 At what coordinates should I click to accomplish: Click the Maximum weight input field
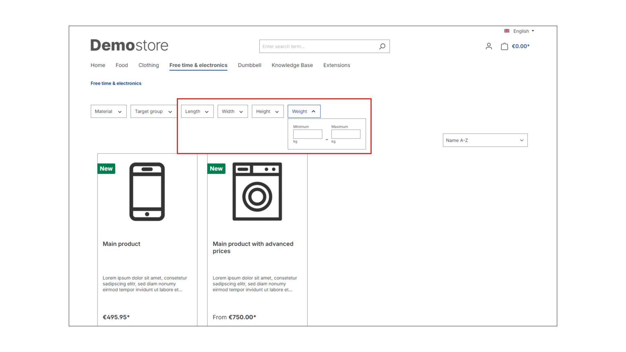(x=346, y=134)
